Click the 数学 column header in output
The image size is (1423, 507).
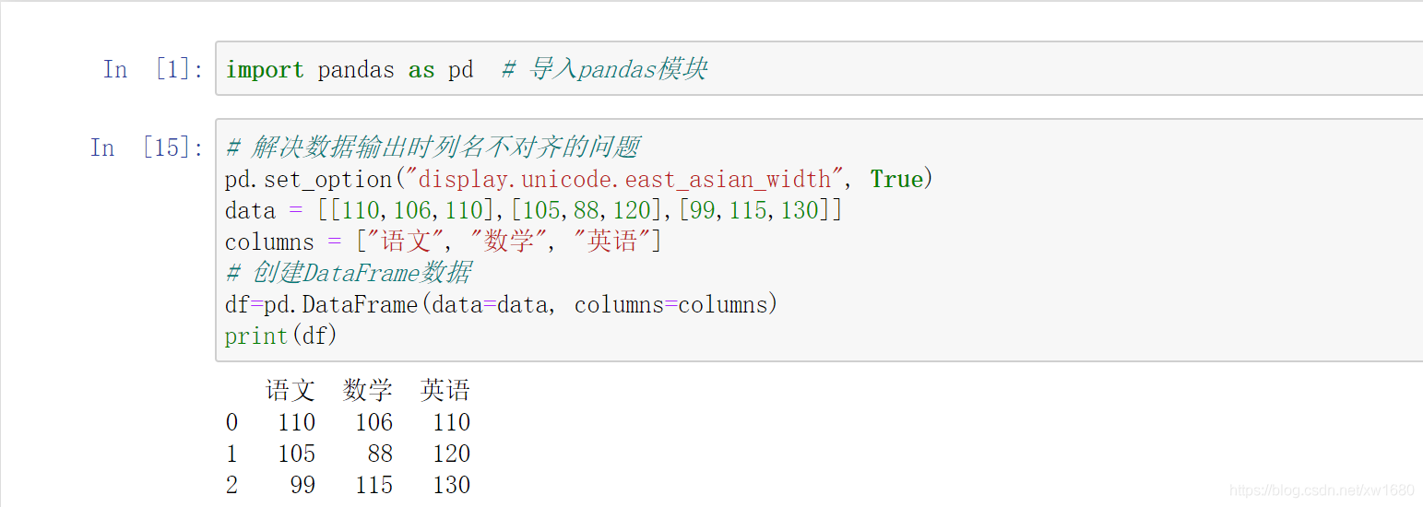[368, 391]
